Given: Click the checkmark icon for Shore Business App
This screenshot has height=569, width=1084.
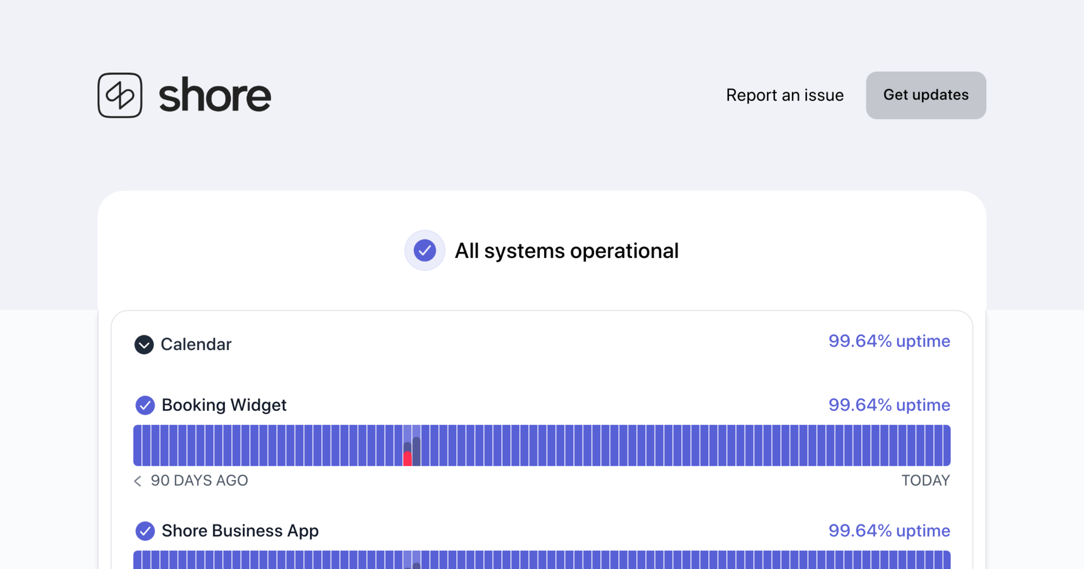Looking at the screenshot, I should pyautogui.click(x=144, y=531).
